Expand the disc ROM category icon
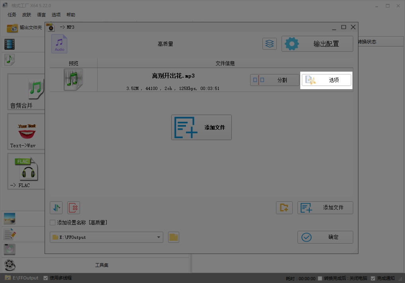The width and height of the screenshot is (405, 283). (10, 250)
